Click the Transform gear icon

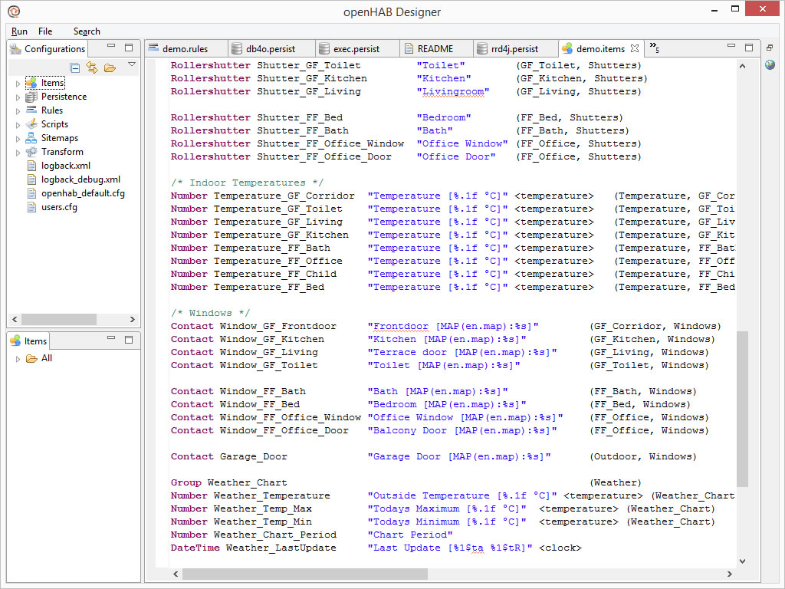click(31, 151)
